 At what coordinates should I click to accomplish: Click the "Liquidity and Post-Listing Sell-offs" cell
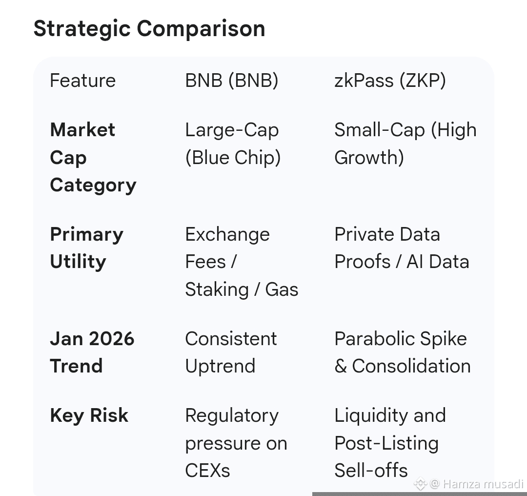click(x=390, y=443)
